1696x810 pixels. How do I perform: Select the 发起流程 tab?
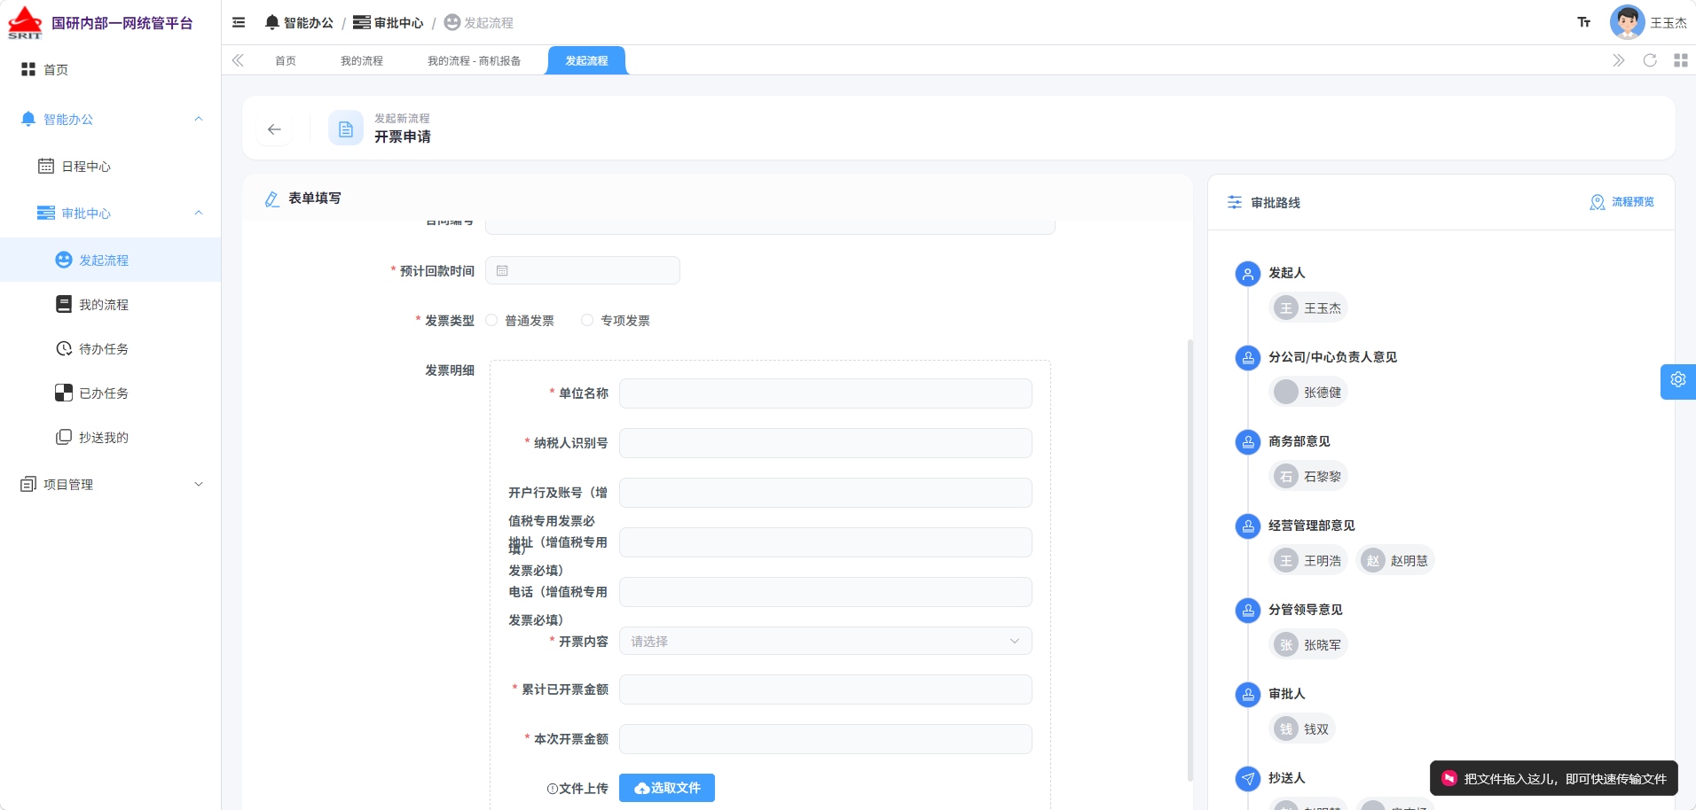coord(586,61)
